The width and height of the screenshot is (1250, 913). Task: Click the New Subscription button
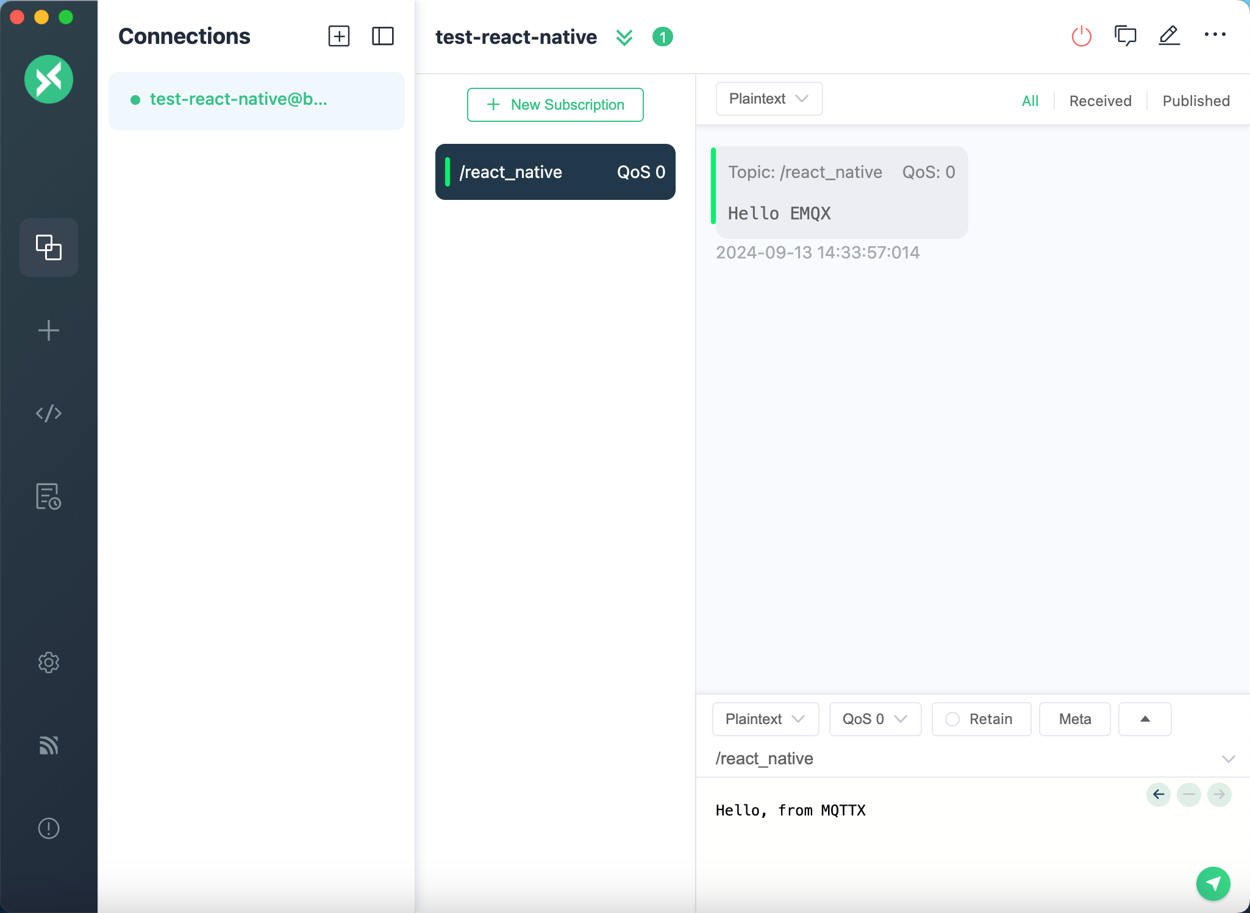tap(555, 104)
